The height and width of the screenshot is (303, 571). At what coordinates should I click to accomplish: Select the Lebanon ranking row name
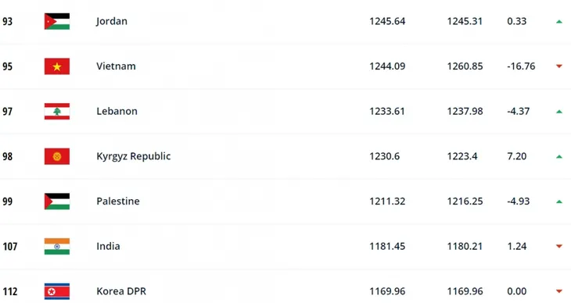coord(117,112)
